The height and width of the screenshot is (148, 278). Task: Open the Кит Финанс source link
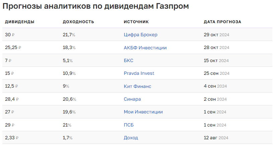click(137, 86)
